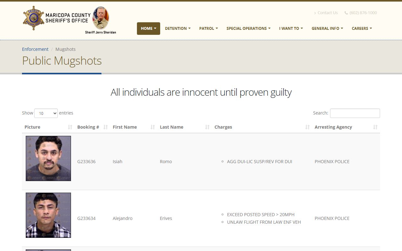Click first name Alejandro
The width and height of the screenshot is (402, 251).
(x=122, y=218)
